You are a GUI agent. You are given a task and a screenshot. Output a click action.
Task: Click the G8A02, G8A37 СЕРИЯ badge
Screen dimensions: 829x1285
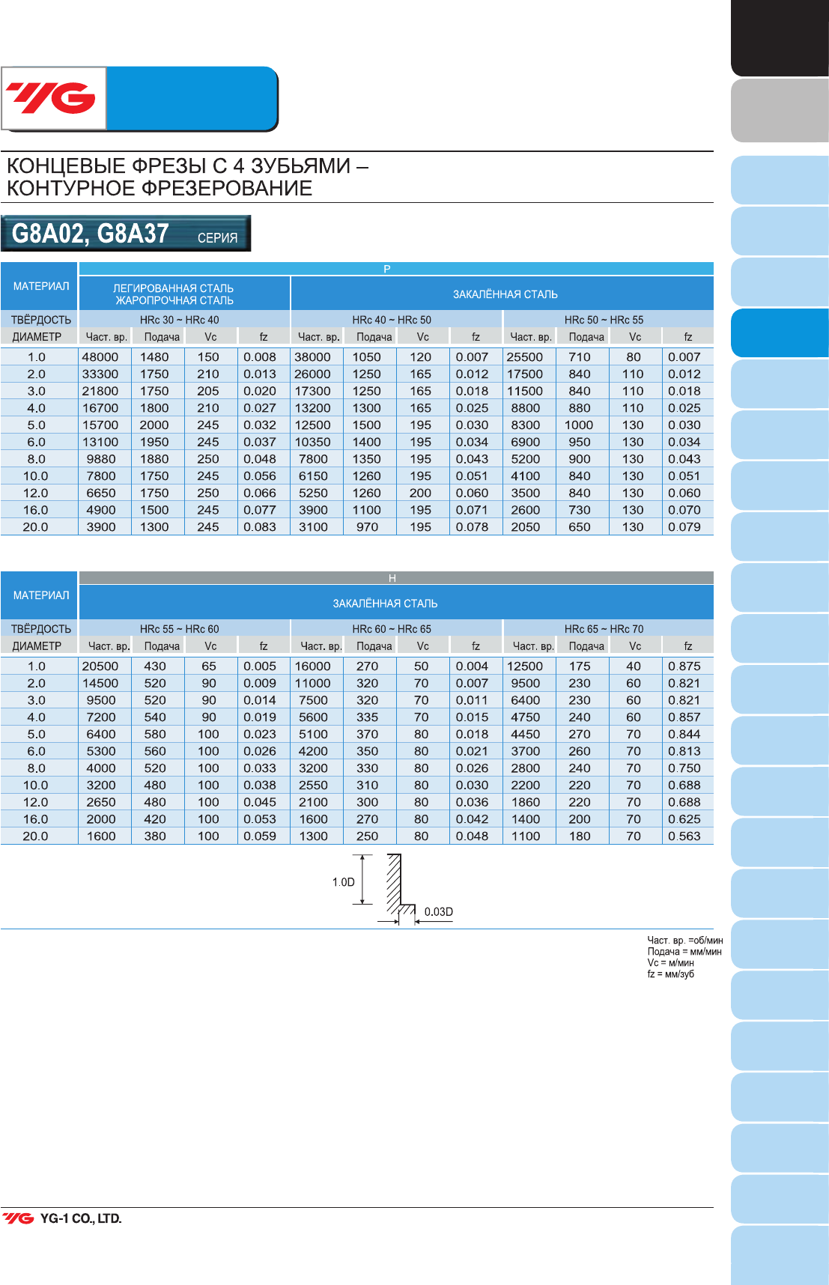click(x=126, y=234)
